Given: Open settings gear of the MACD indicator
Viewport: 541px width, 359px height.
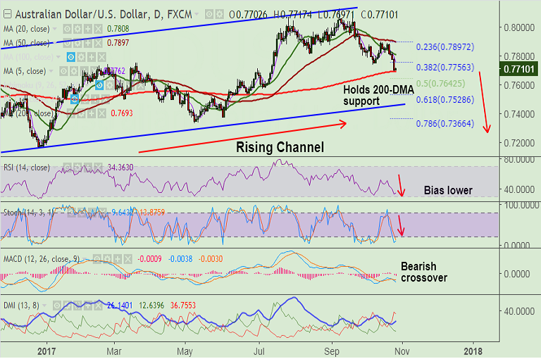Looking at the screenshot, I should pyautogui.click(x=108, y=259).
